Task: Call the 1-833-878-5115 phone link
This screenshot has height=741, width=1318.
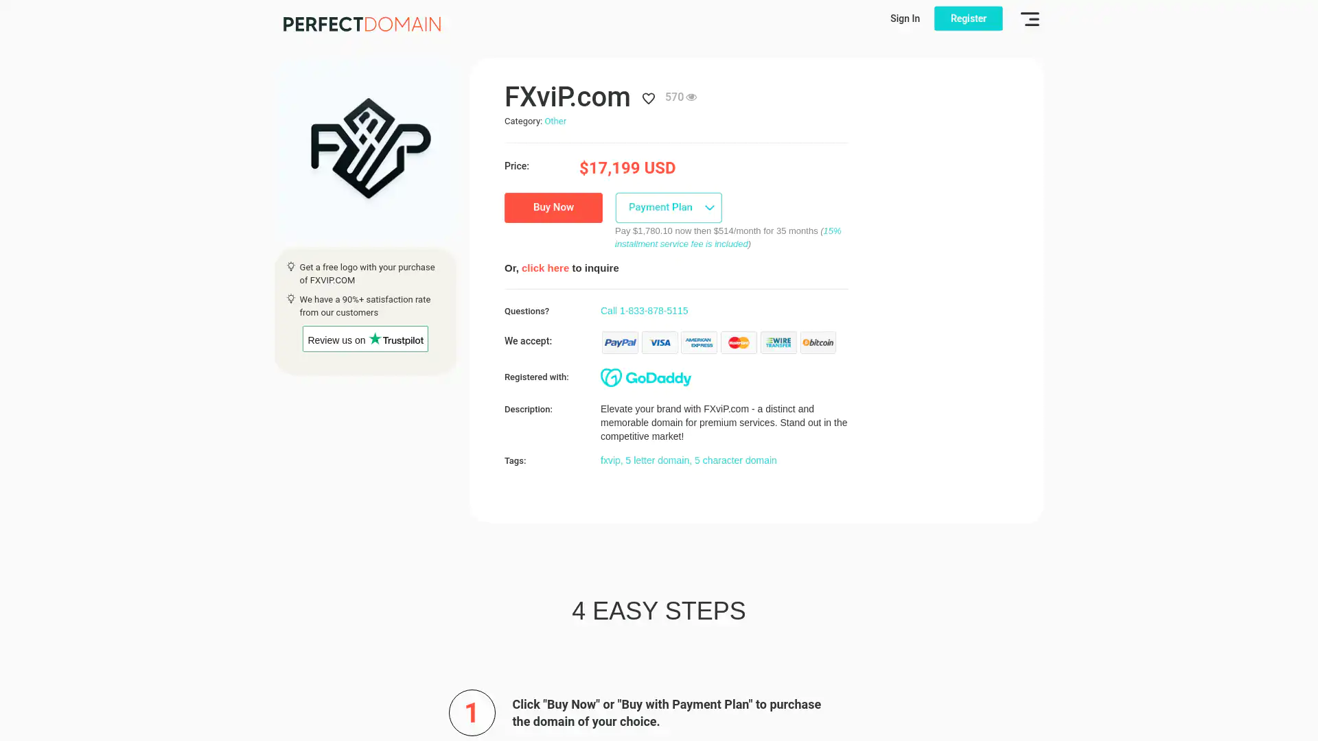Action: [x=644, y=311]
